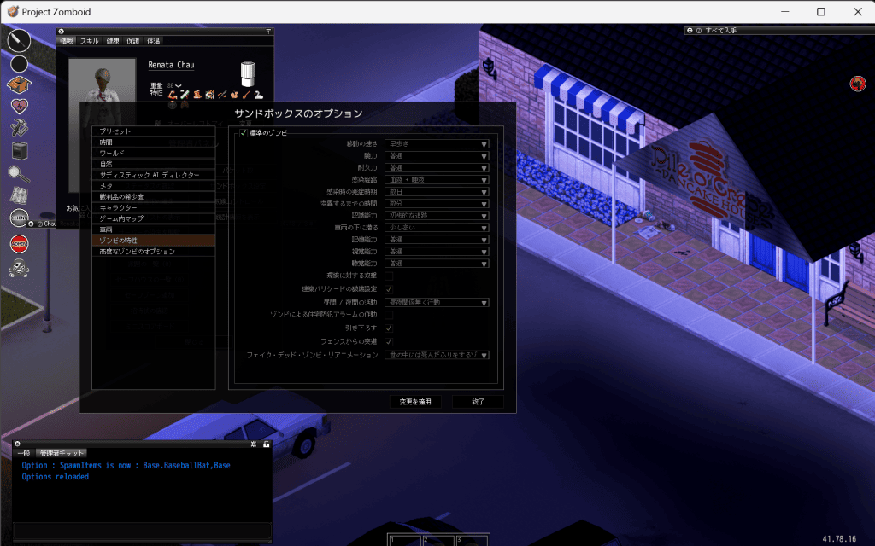Uncheck the 引き下ろす checkbox
This screenshot has height=546, width=875.
point(389,328)
